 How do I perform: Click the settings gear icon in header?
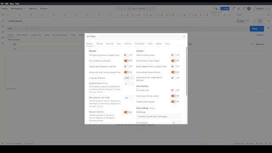(x=239, y=8)
